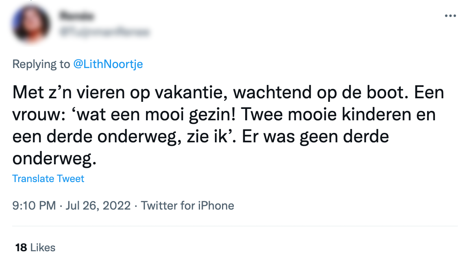Open the Twitter for iPhone source link

(187, 205)
